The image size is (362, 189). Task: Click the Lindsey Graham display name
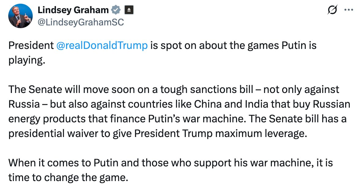[x=73, y=10]
